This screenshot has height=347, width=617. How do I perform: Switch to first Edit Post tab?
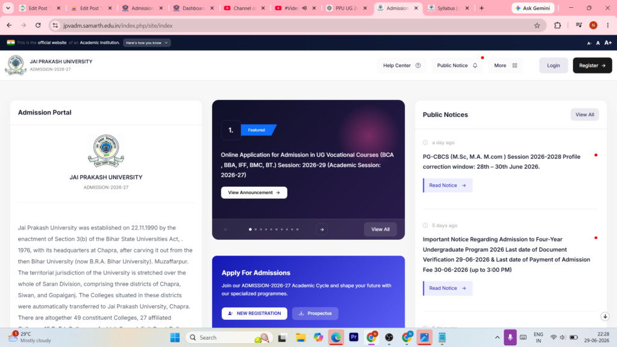(x=39, y=8)
